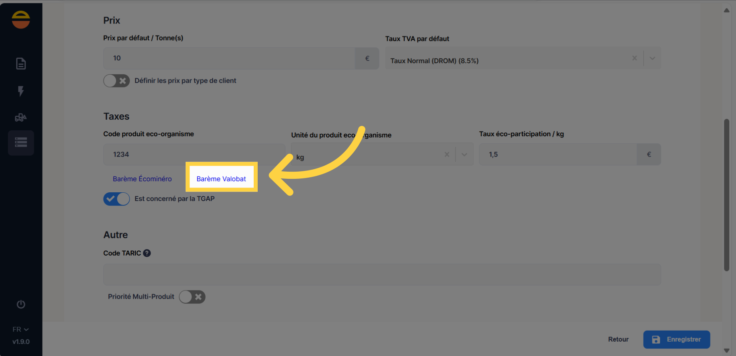Click the Code TARIC input field
This screenshot has width=736, height=356.
tap(382, 275)
